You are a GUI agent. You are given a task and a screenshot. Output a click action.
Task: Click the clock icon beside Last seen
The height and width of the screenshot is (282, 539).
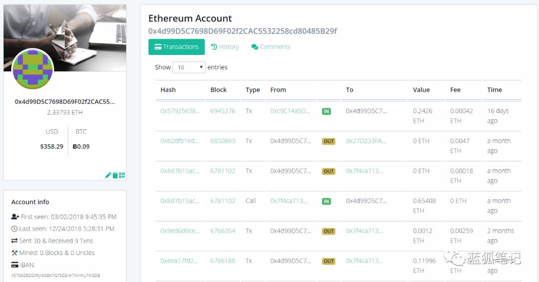(x=14, y=229)
